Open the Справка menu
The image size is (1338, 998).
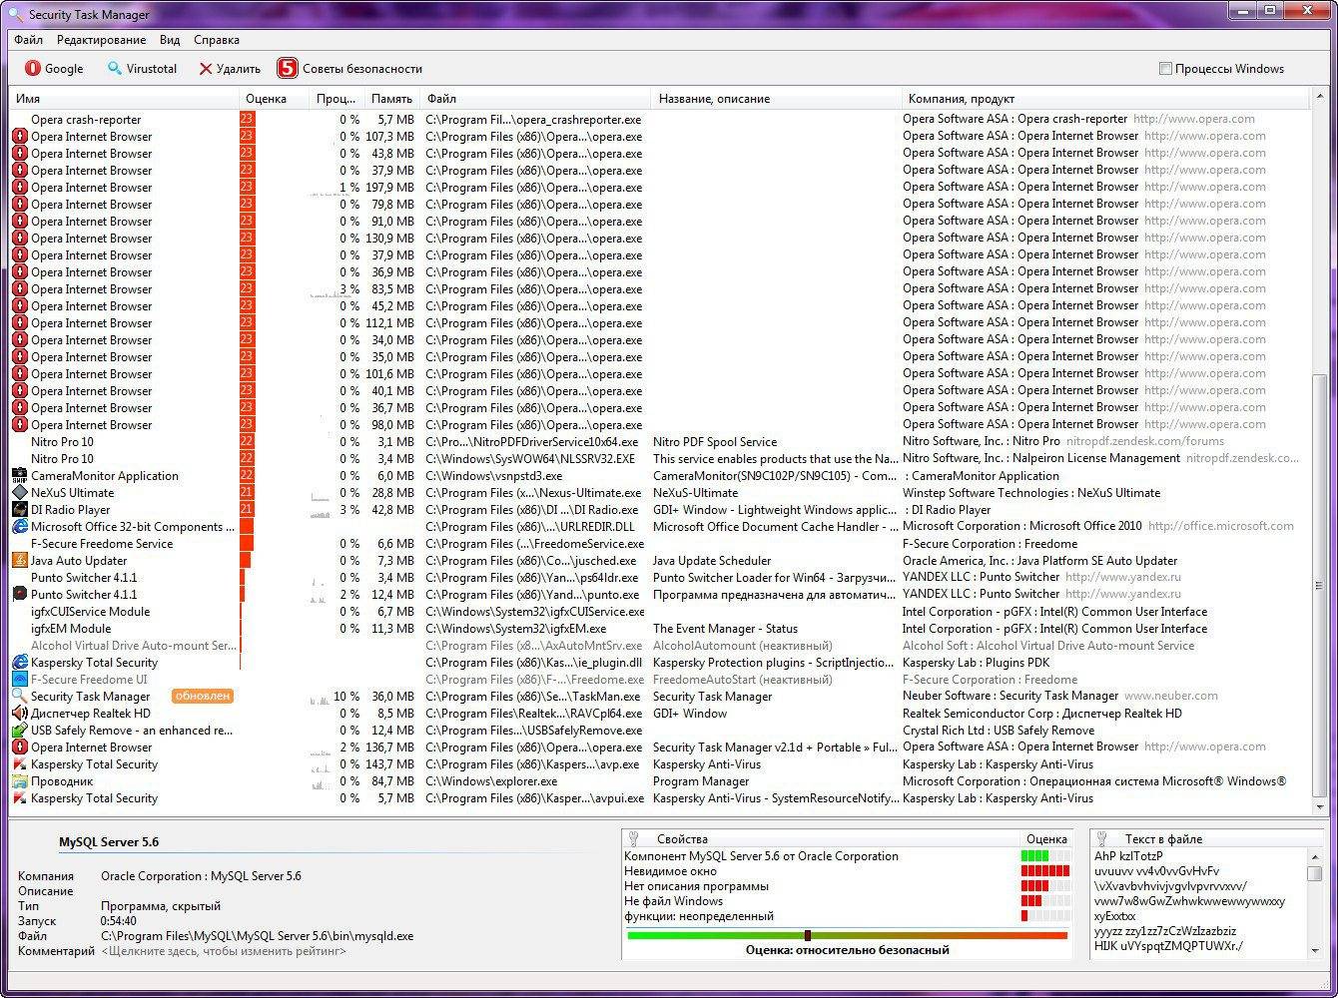217,40
